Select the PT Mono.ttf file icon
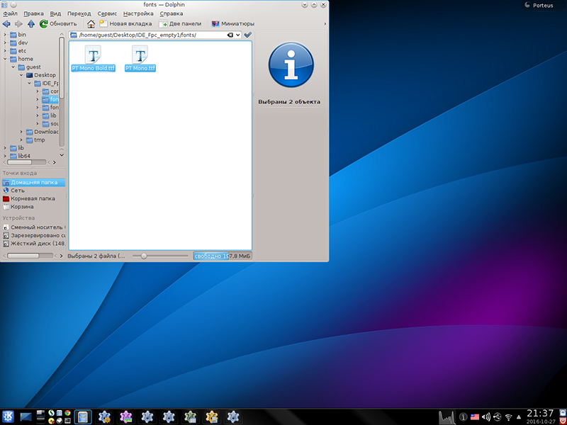The width and height of the screenshot is (567, 425). coord(140,55)
